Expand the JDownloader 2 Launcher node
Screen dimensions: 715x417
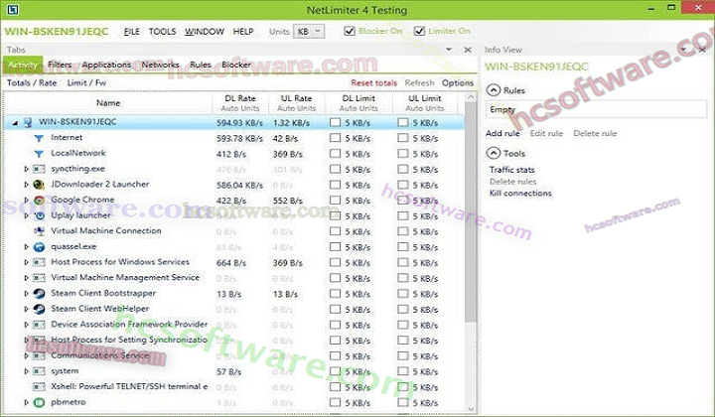[27, 185]
